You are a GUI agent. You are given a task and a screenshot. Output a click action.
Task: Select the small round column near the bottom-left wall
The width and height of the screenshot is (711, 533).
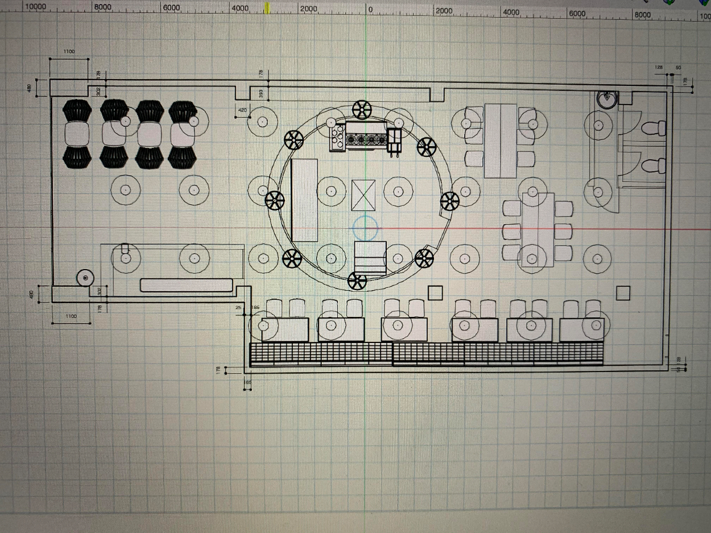85,278
